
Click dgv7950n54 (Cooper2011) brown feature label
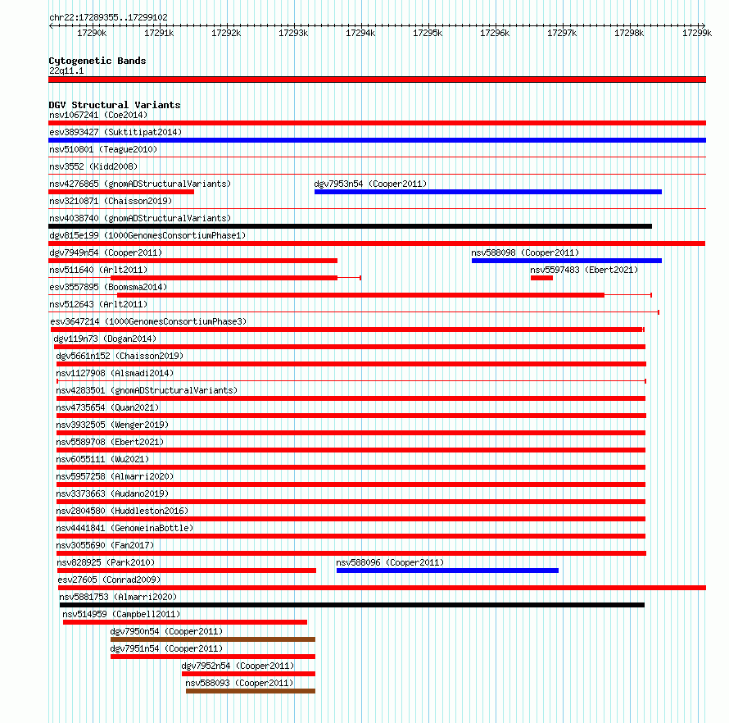[166, 631]
